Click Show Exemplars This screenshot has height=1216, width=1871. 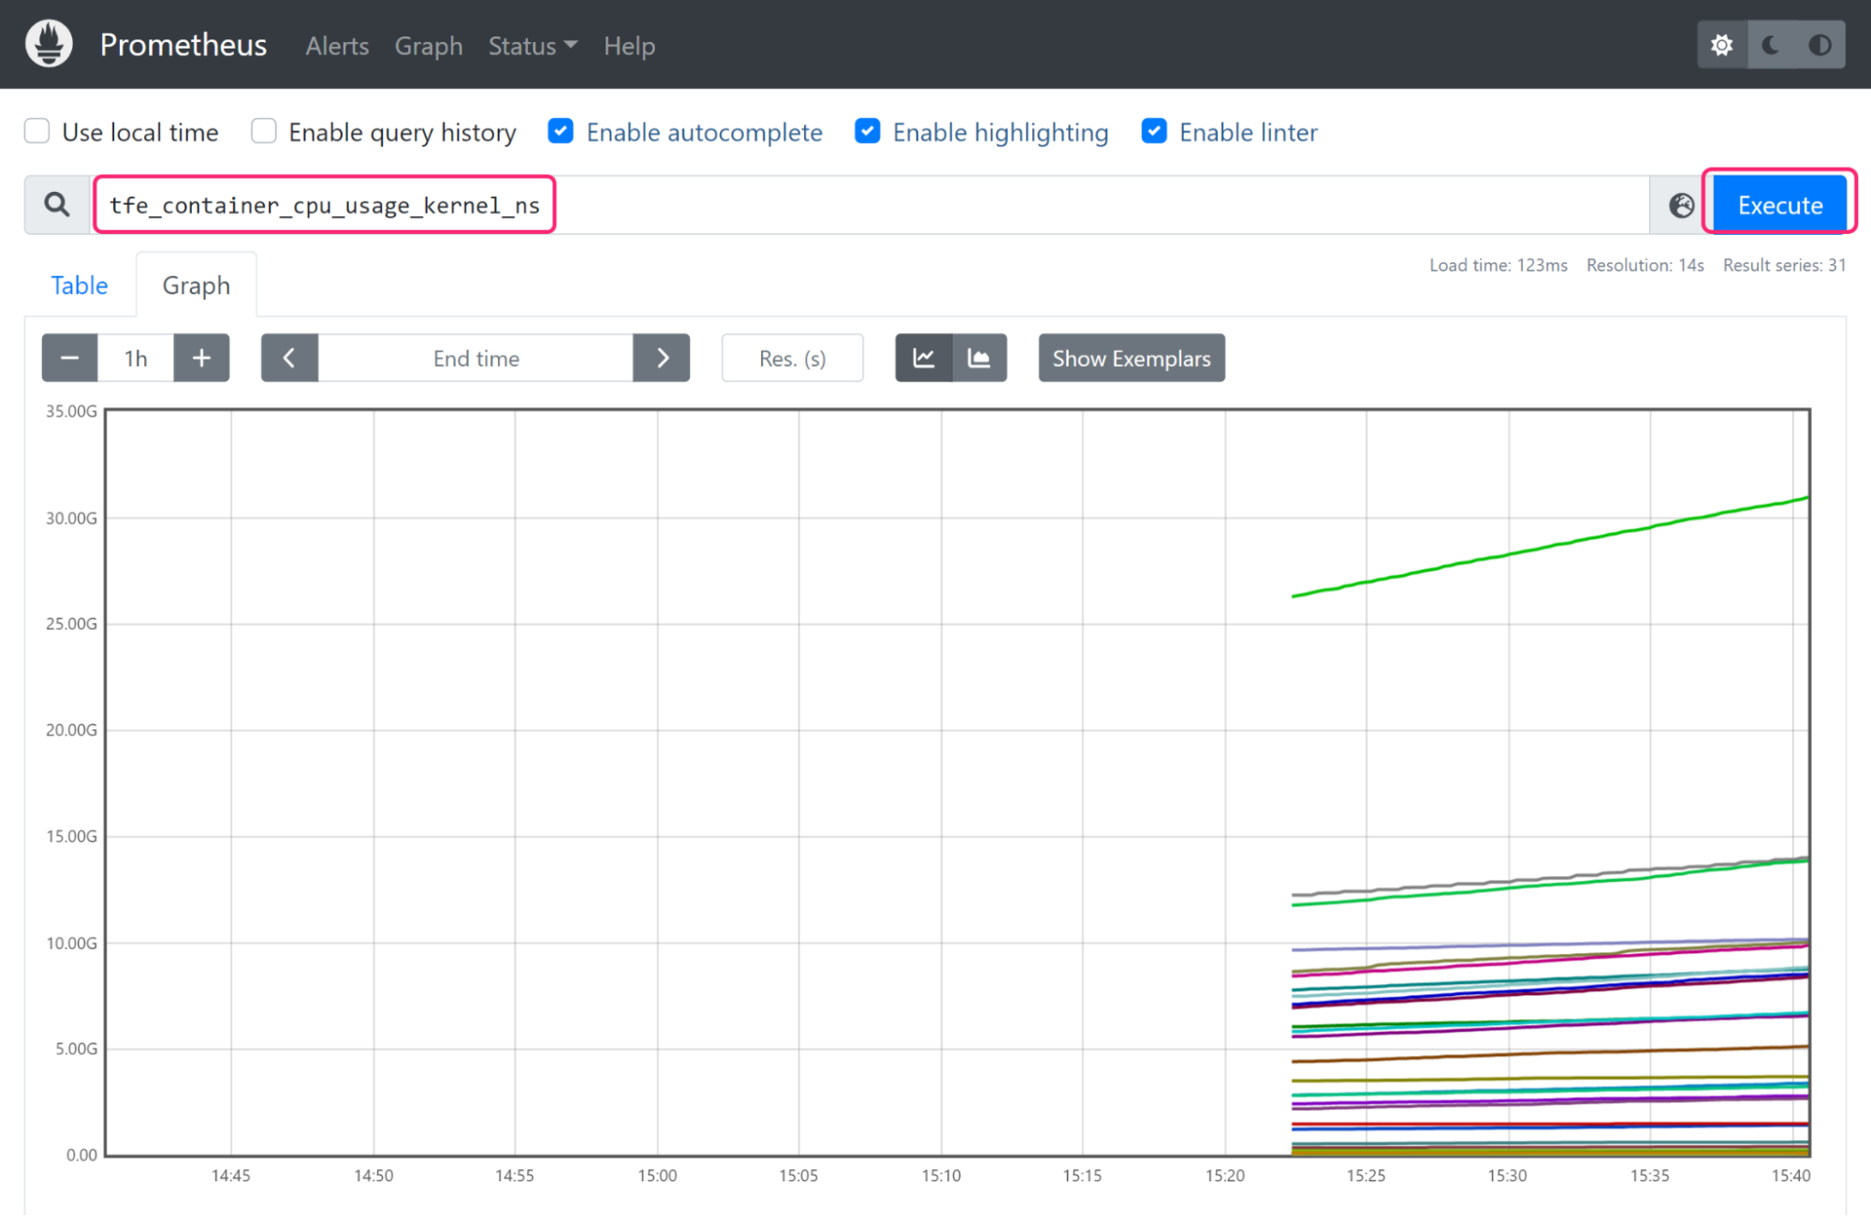click(x=1131, y=358)
